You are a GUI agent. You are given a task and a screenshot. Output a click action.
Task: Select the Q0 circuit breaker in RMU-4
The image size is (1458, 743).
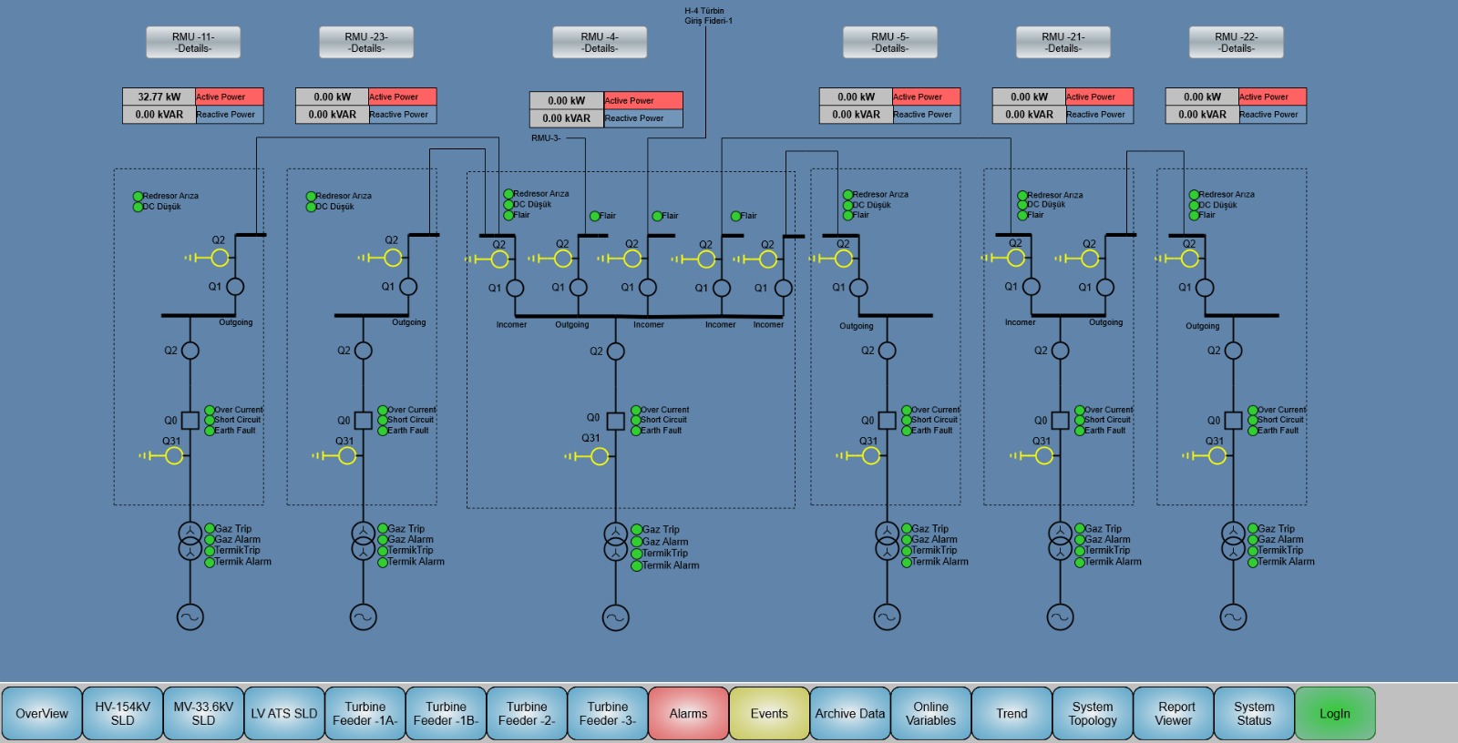point(615,421)
